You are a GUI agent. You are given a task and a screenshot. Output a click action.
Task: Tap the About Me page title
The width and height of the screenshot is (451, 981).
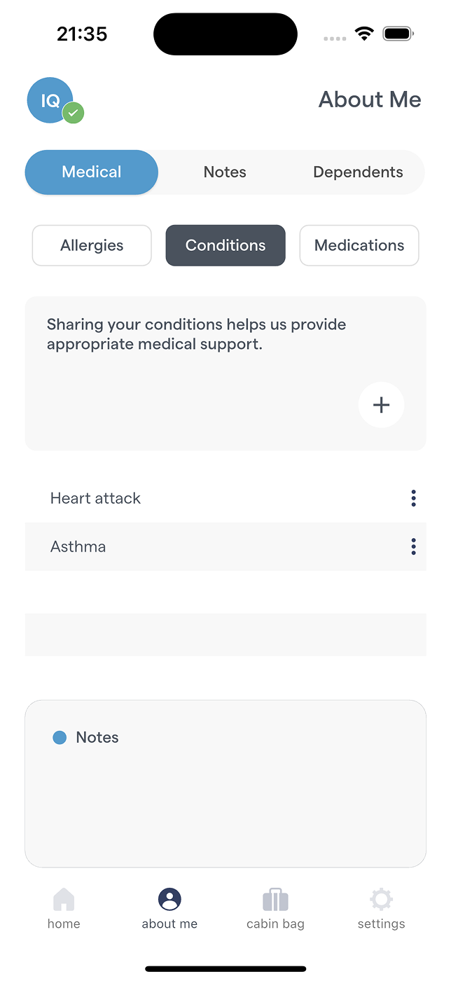370,100
